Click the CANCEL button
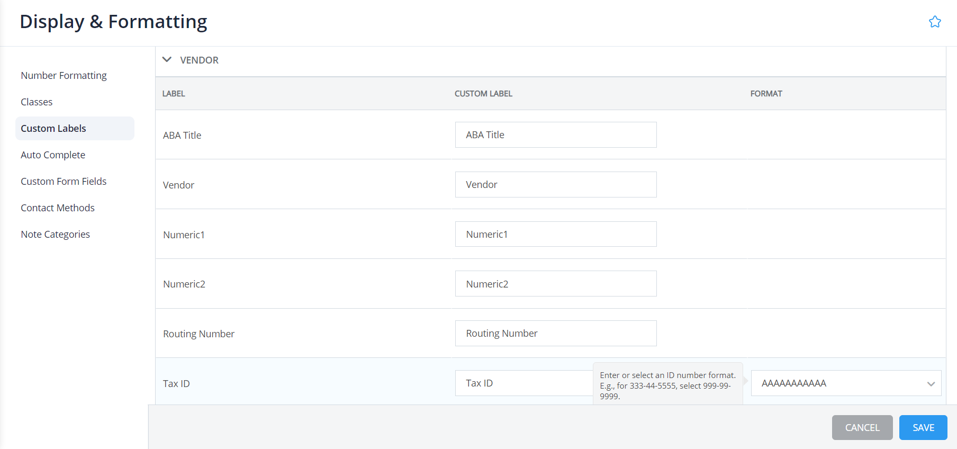 [862, 428]
